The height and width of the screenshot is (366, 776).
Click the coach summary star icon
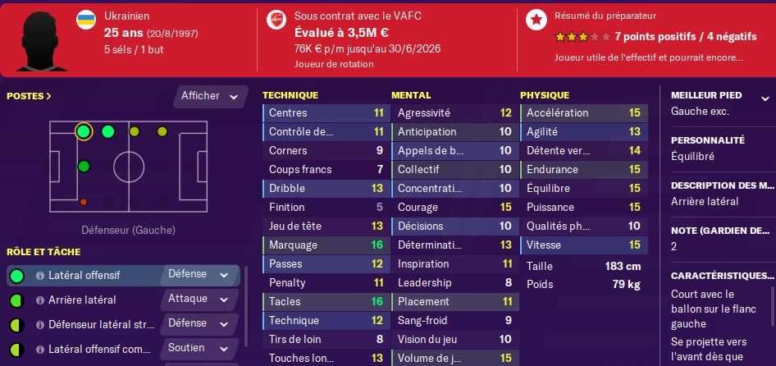tap(536, 19)
